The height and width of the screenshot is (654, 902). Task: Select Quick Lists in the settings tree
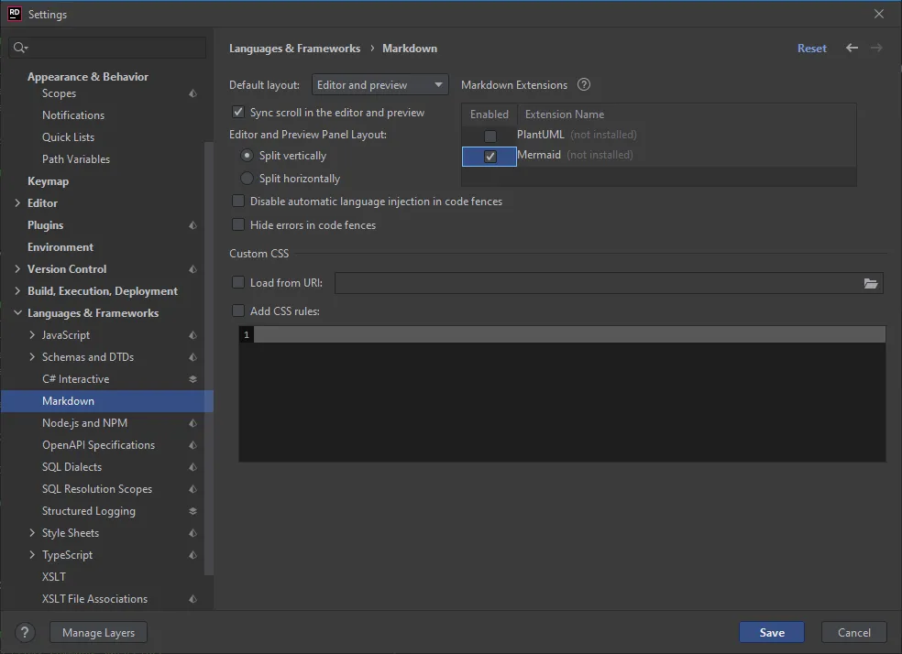(x=68, y=136)
